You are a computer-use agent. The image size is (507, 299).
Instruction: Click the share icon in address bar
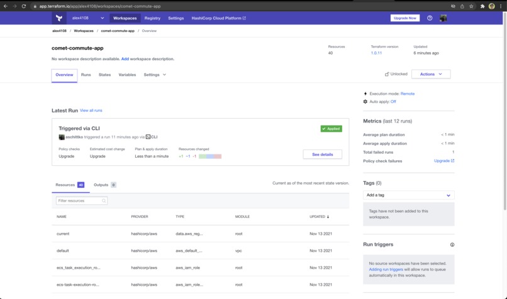pyautogui.click(x=462, y=6)
